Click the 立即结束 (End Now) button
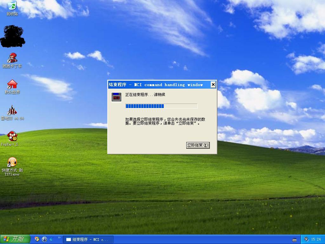This screenshot has height=244, width=325. point(198,145)
